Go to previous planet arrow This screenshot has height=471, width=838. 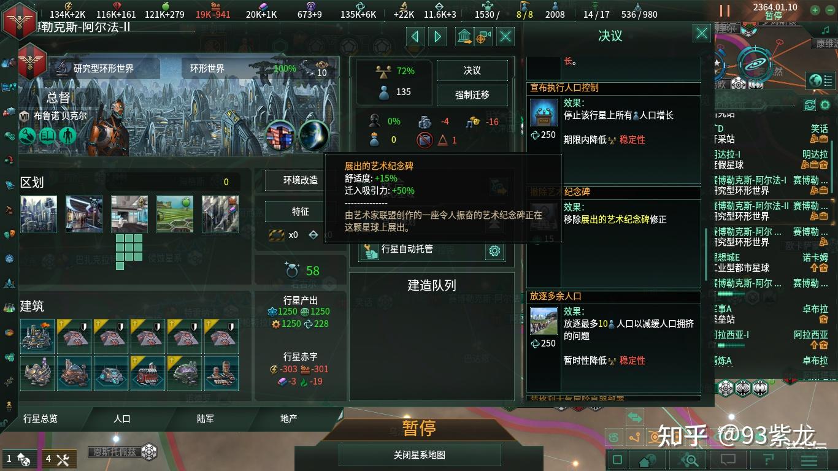(415, 36)
